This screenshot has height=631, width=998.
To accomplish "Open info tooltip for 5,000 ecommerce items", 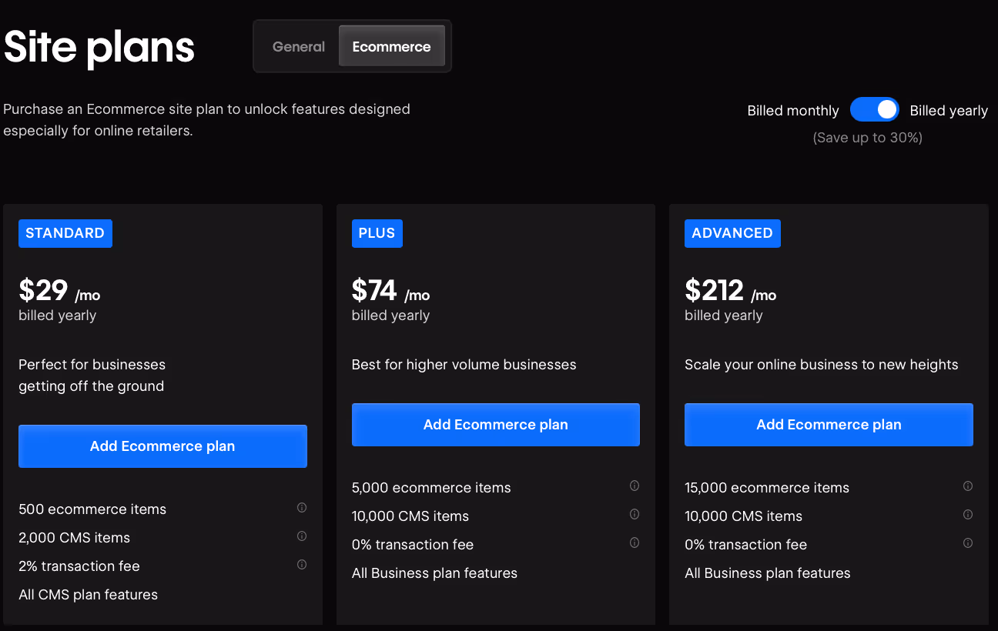I will [x=635, y=486].
